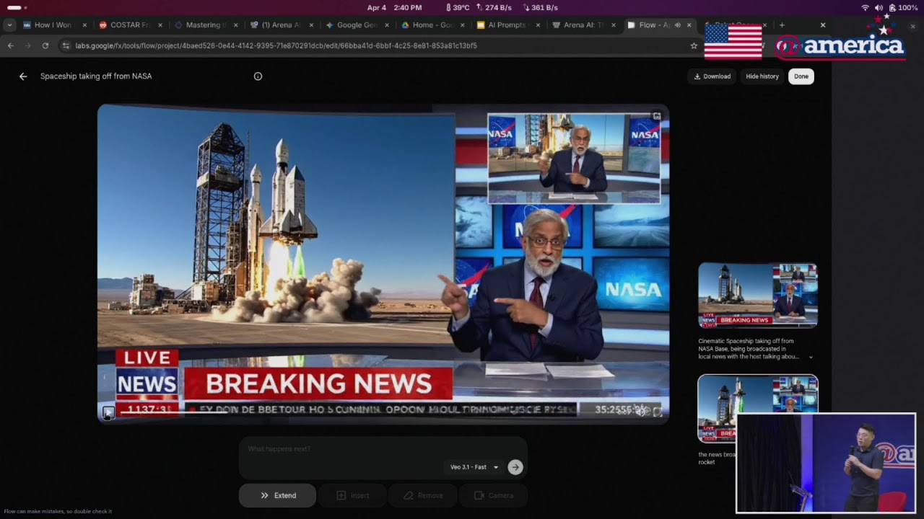Close the 'Home - Google' tab

pos(463,25)
